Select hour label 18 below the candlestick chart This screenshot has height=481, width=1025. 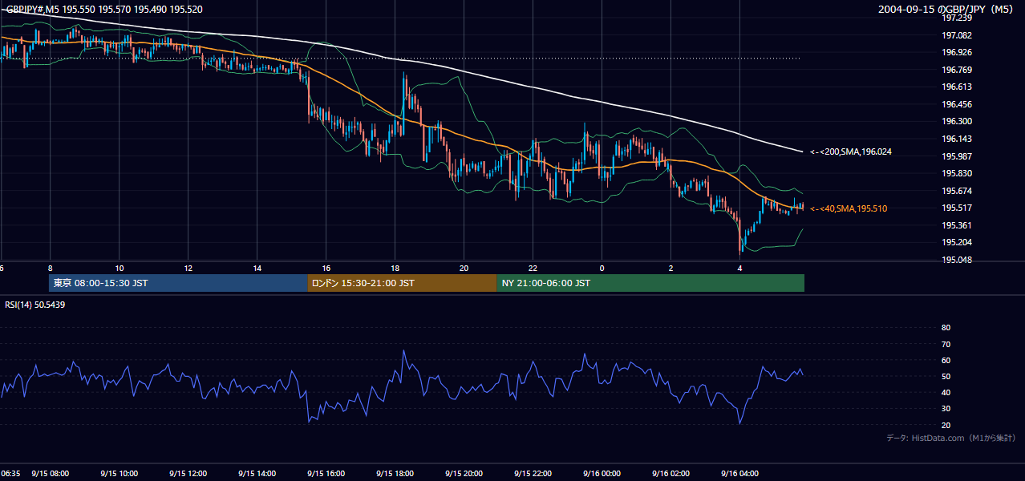pos(395,268)
